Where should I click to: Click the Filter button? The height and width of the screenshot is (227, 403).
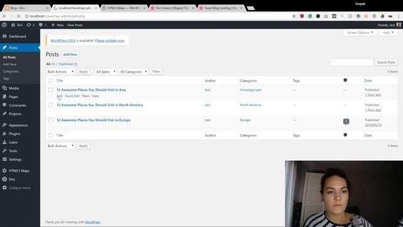[156, 71]
